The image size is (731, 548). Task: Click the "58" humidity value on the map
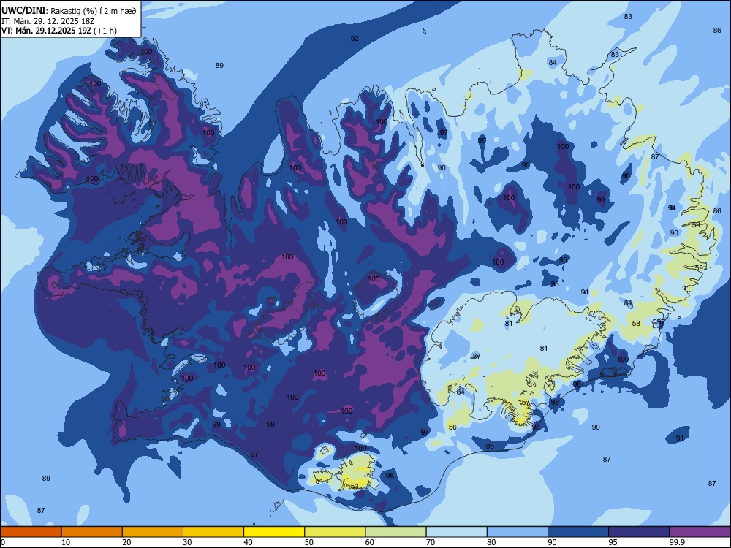coord(636,323)
